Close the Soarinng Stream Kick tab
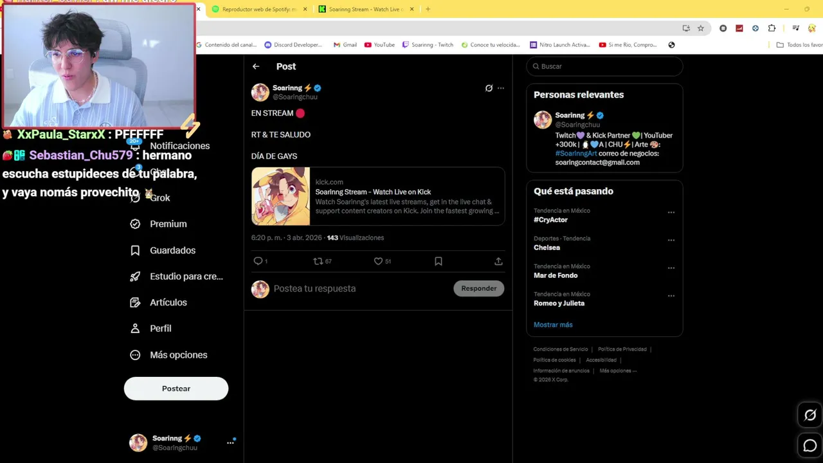This screenshot has height=463, width=823. point(411,9)
